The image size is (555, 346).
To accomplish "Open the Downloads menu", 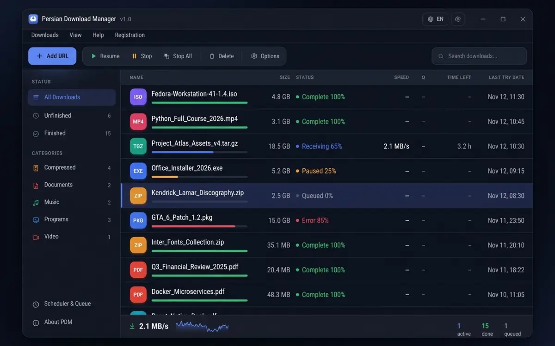I will point(45,35).
